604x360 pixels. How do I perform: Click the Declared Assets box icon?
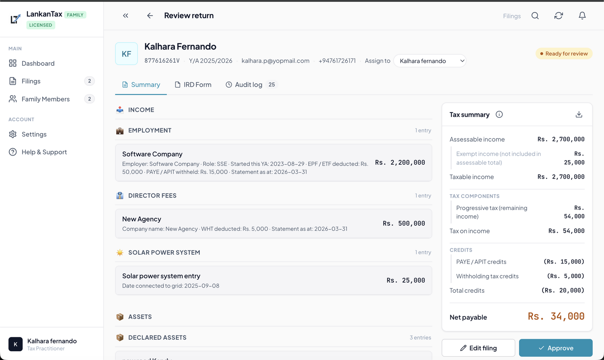(120, 337)
